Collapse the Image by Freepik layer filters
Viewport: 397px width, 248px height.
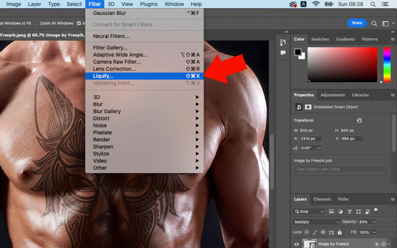(389, 244)
